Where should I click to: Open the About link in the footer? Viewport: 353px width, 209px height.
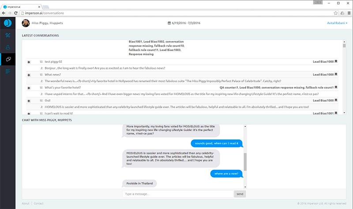pyautogui.click(x=26, y=203)
